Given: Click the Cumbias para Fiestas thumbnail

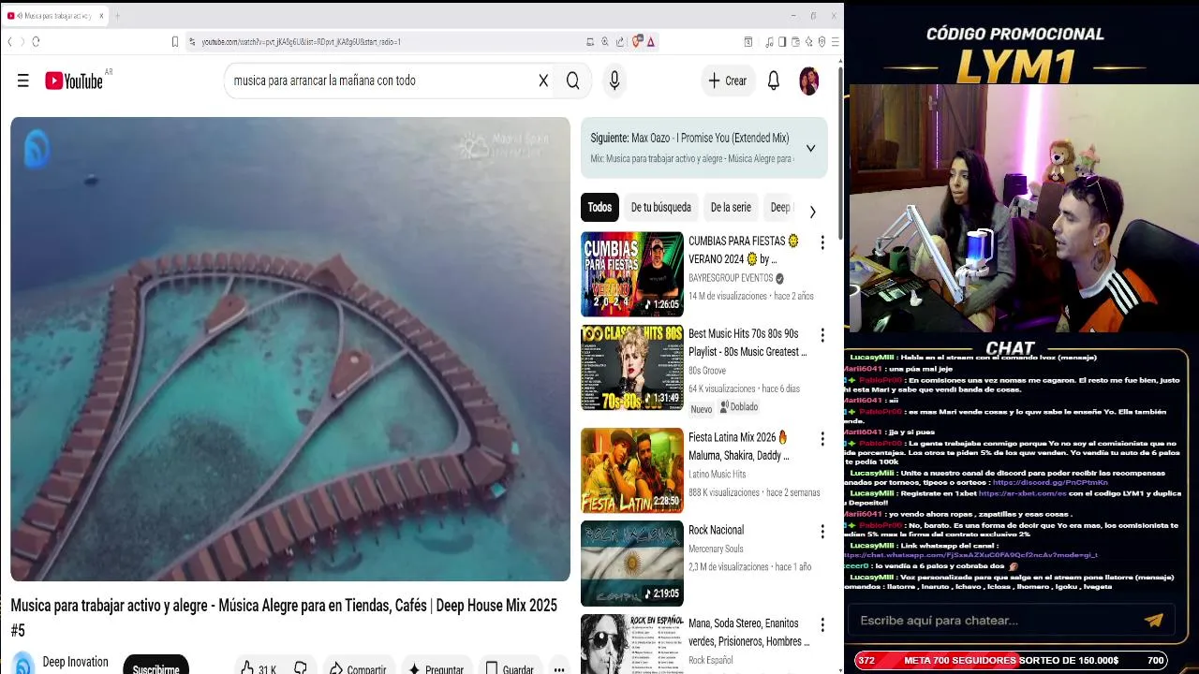Looking at the screenshot, I should pyautogui.click(x=632, y=274).
